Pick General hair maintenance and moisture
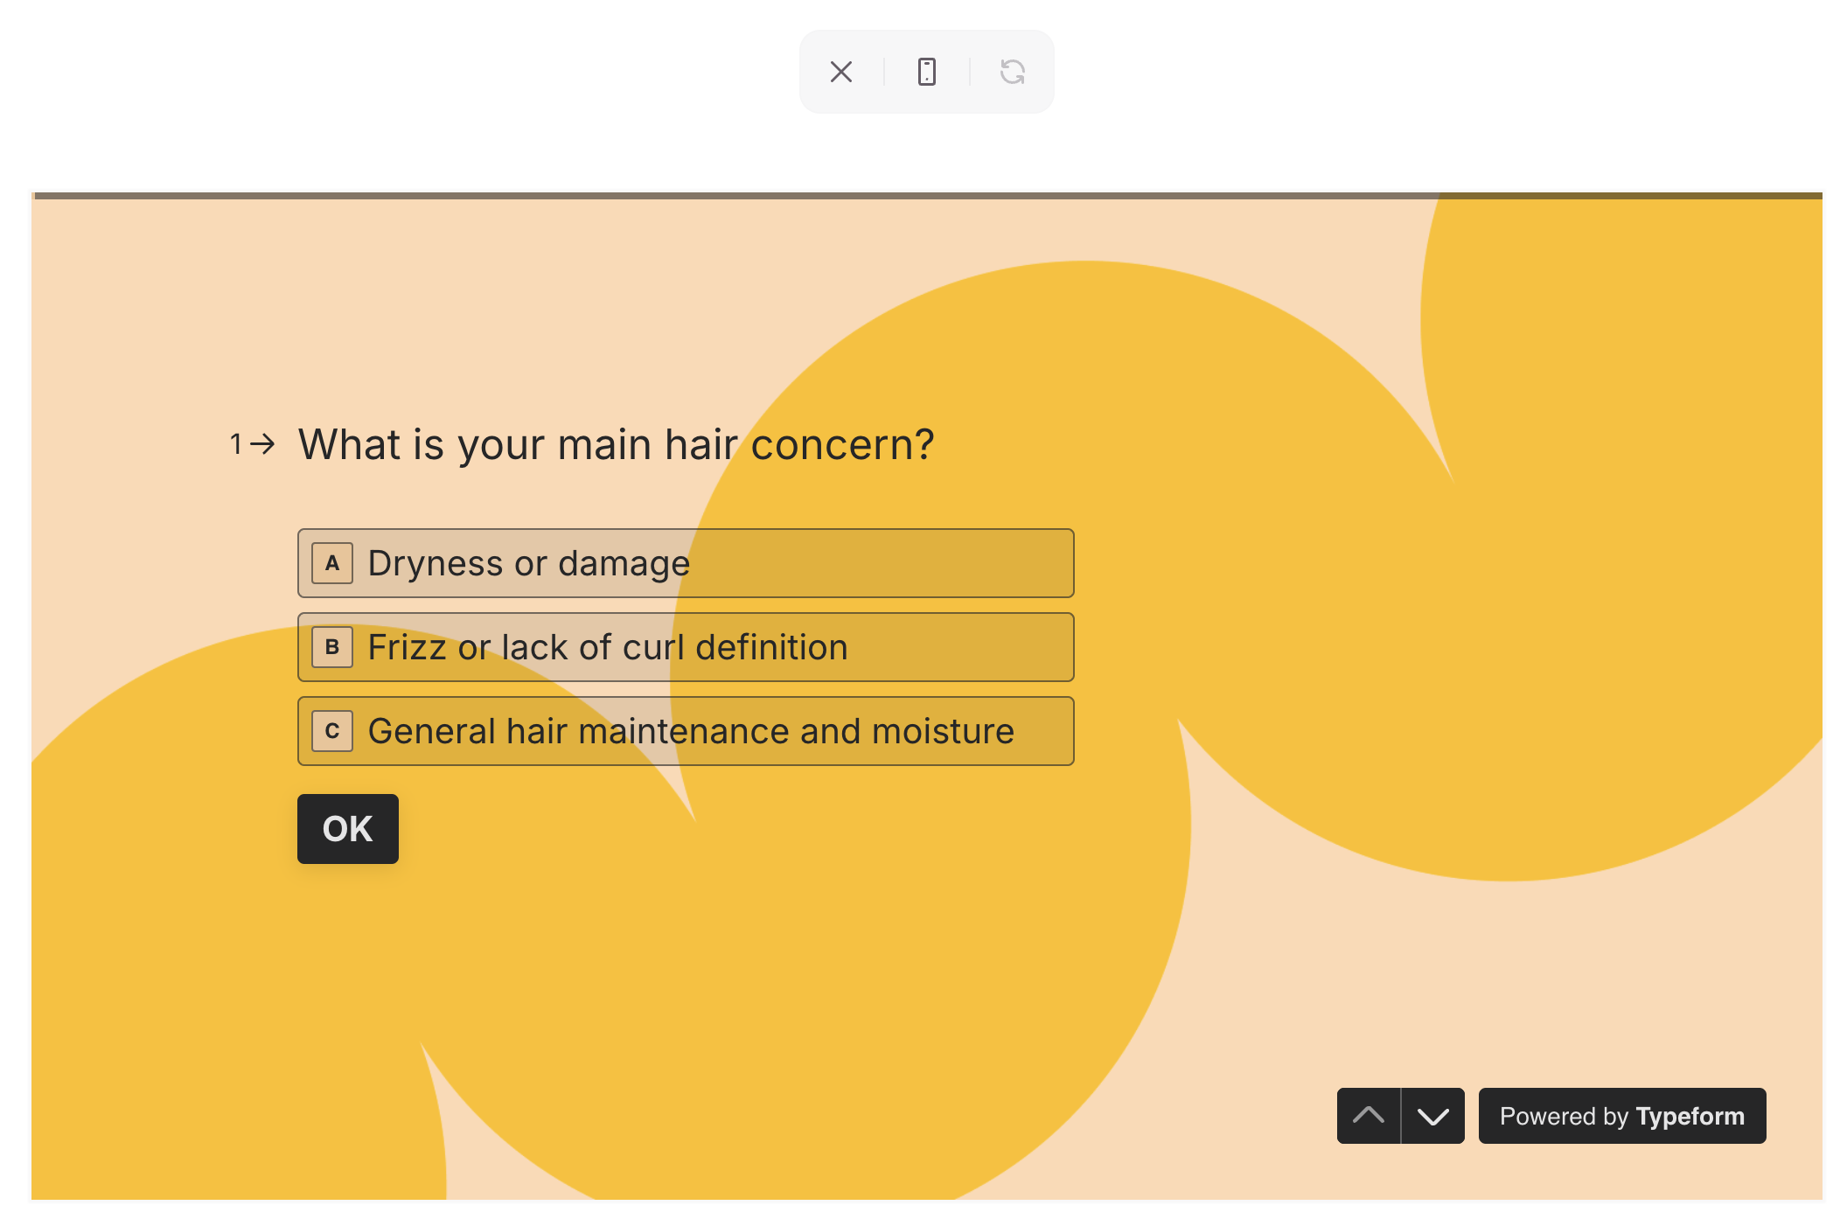This screenshot has height=1226, width=1840. [x=686, y=731]
